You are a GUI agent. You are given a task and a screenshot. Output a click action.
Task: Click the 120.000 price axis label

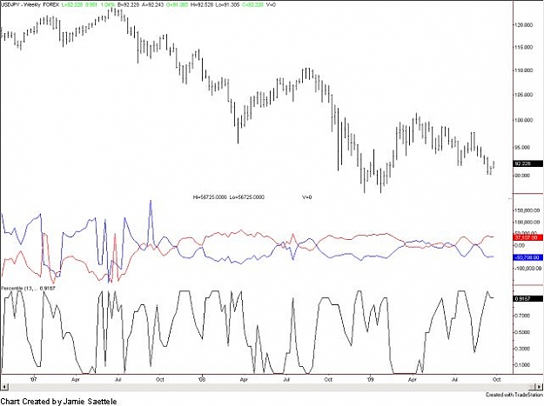tap(523, 25)
